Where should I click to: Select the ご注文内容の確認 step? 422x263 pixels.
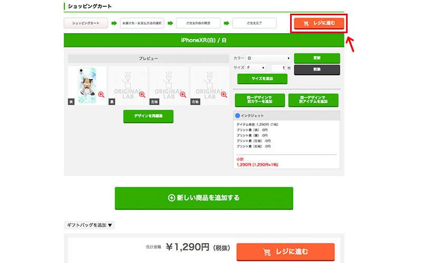[198, 23]
